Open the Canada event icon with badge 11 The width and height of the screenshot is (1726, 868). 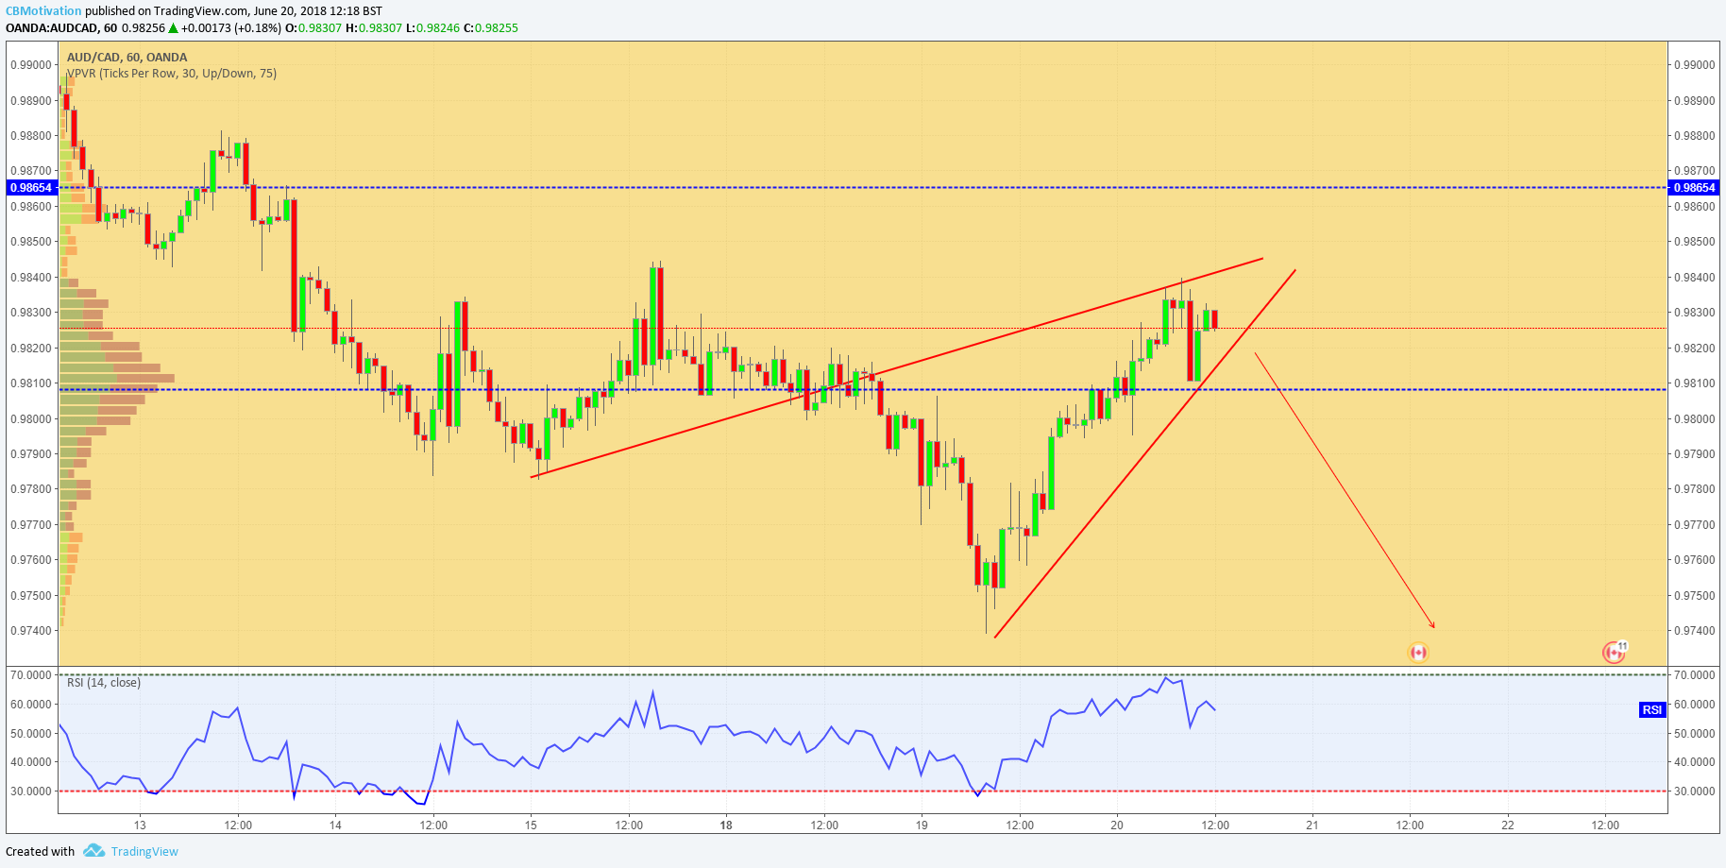point(1615,652)
